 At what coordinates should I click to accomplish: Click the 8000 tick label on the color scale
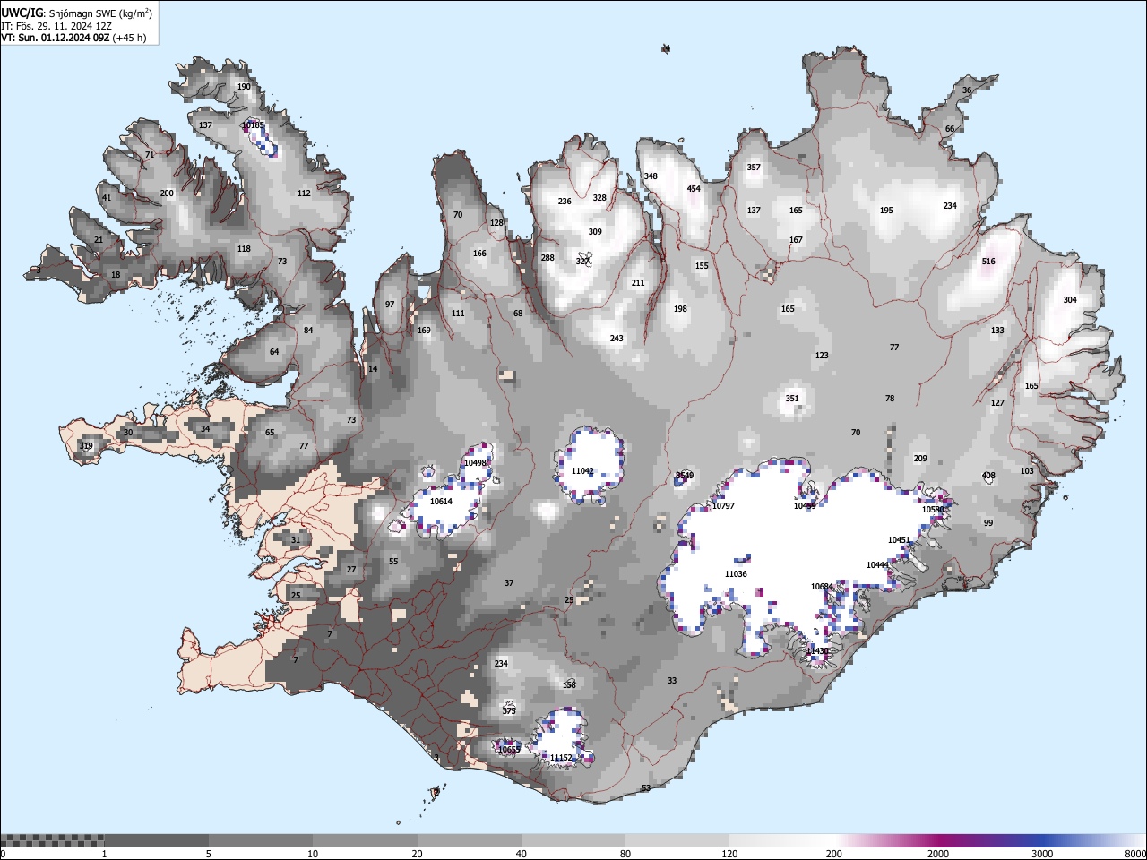[1135, 854]
